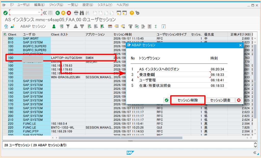
Task: Open the 一覧(L) menu
Action: tap(73, 5)
